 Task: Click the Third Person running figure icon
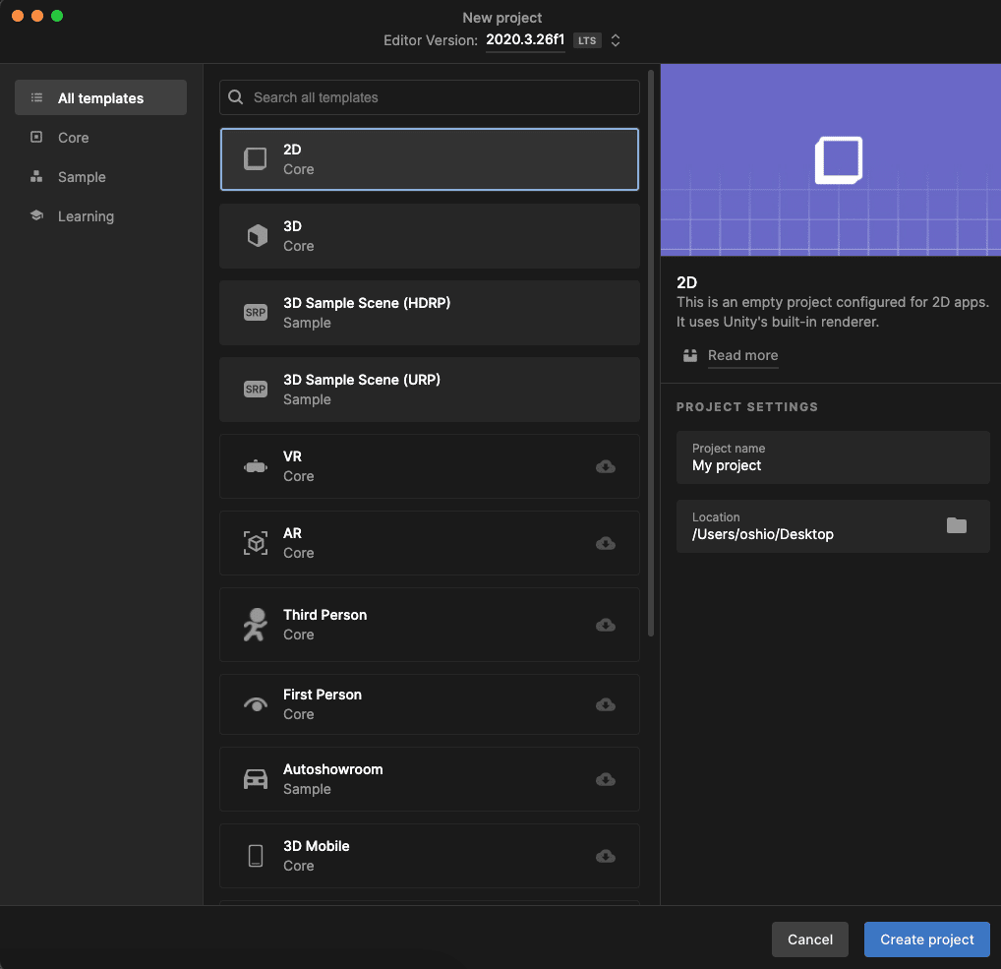click(256, 625)
